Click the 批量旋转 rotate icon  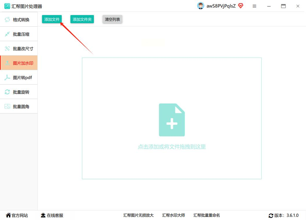(x=7, y=92)
